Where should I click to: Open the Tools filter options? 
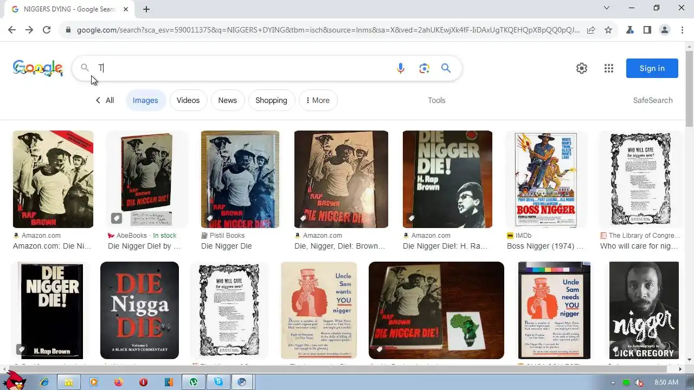[436, 100]
